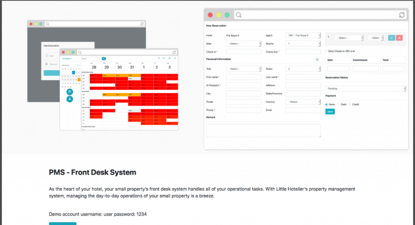The image size is (415, 225).
Task: Select day 29 column header in calendar
Action: tap(106, 67)
